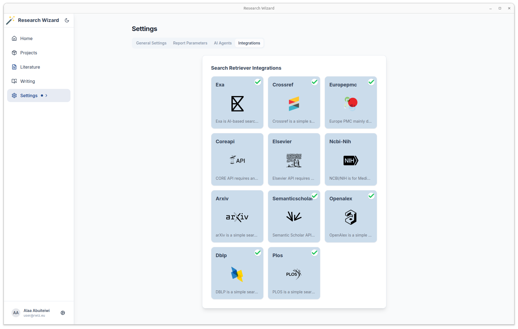Click the Elsevier tree logo

294,161
